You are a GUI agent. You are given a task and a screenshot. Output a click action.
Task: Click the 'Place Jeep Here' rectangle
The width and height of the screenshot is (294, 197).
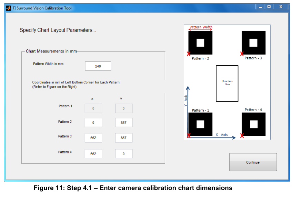click(x=227, y=83)
